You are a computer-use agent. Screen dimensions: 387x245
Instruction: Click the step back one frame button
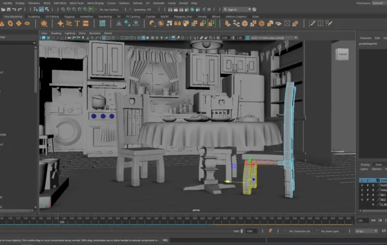pos(380,220)
